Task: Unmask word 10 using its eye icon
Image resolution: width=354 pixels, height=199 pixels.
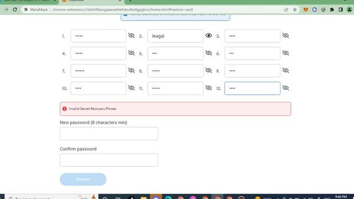Action: point(132,88)
